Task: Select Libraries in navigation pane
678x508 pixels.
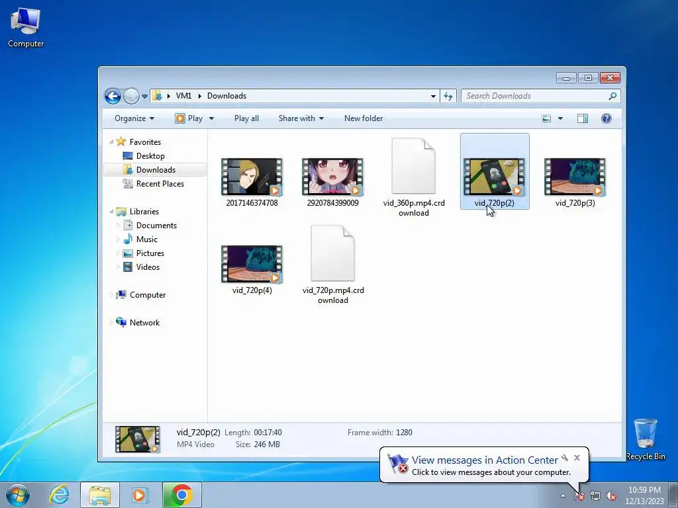Action: click(144, 211)
